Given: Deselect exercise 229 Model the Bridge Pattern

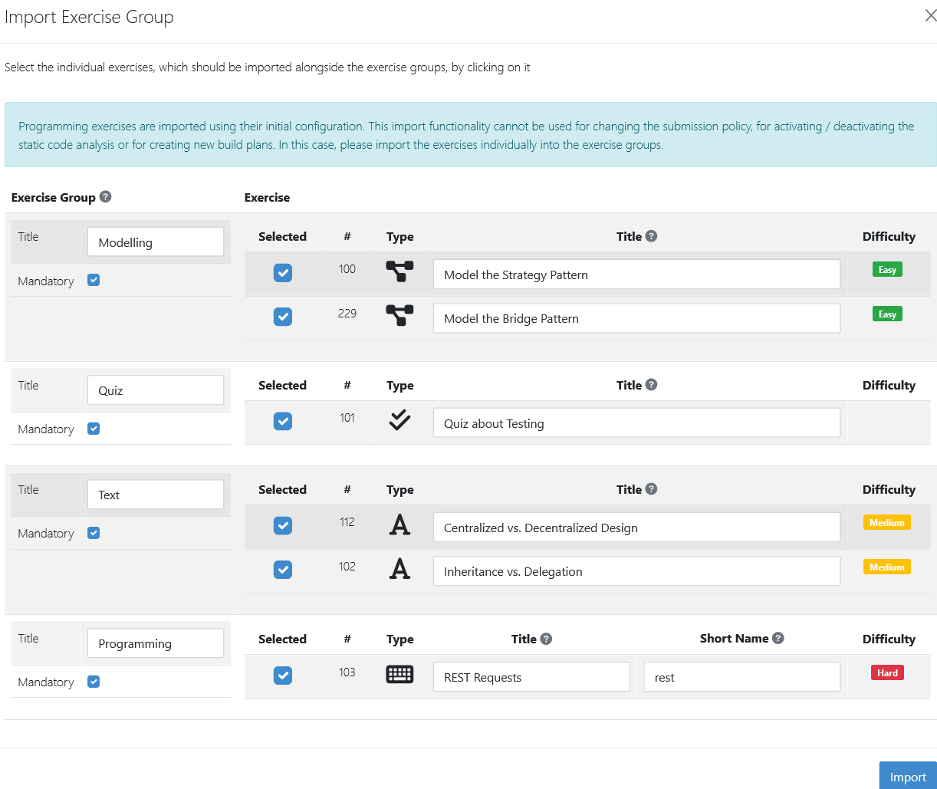Looking at the screenshot, I should tap(283, 316).
